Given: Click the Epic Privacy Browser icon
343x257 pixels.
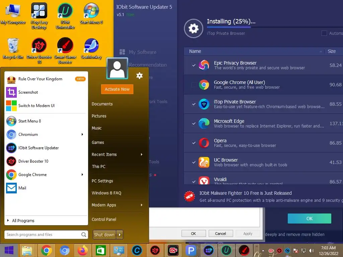Looking at the screenshot, I should [204, 65].
